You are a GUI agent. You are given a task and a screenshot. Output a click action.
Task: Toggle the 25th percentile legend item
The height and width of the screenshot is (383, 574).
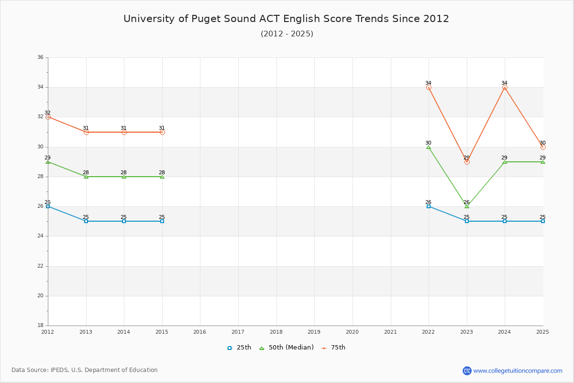click(239, 348)
